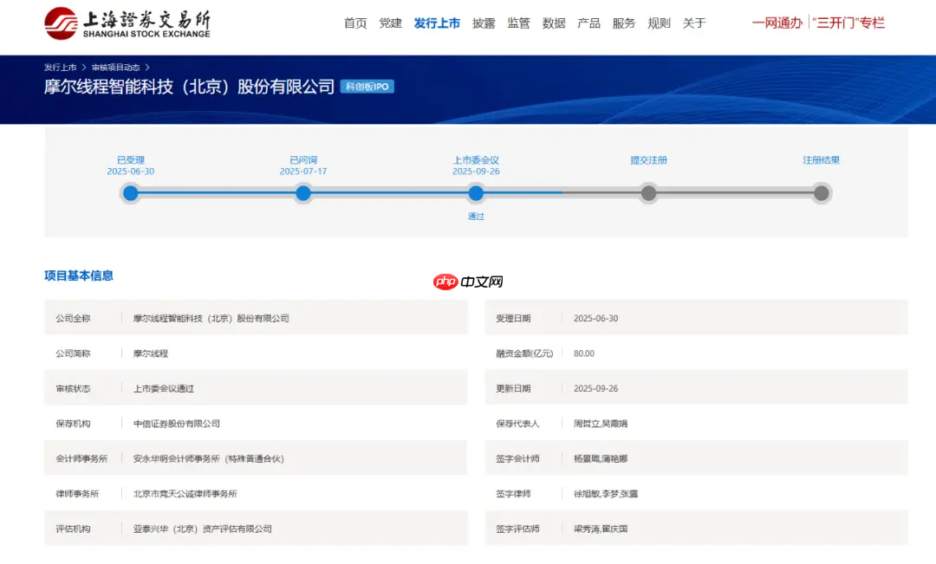Click the 关于 navigation item
936x564 pixels.
[x=694, y=23]
